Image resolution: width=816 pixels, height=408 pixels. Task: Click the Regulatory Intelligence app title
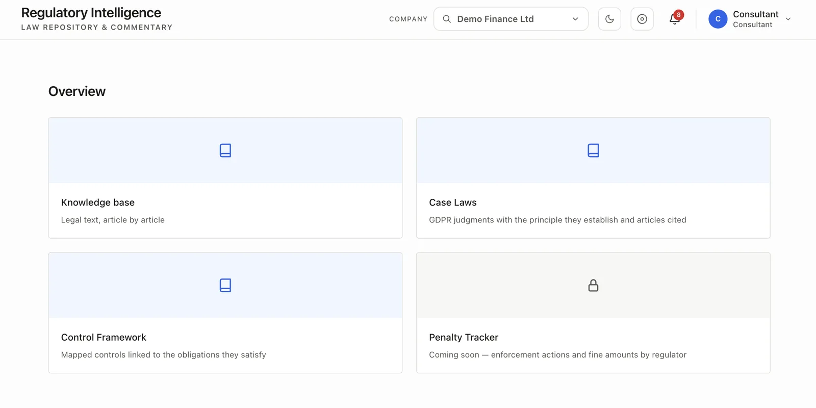point(91,13)
